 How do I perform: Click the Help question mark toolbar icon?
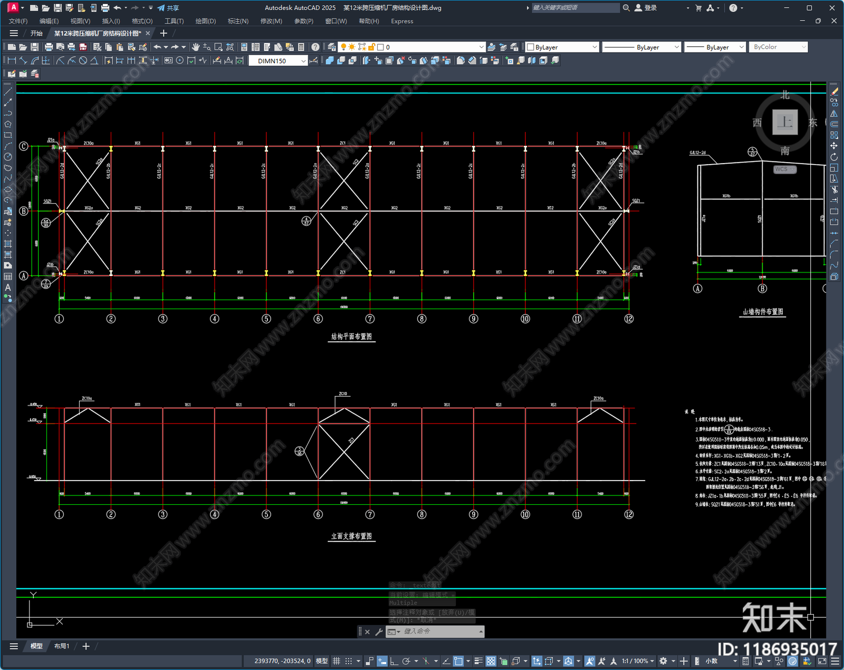point(315,47)
